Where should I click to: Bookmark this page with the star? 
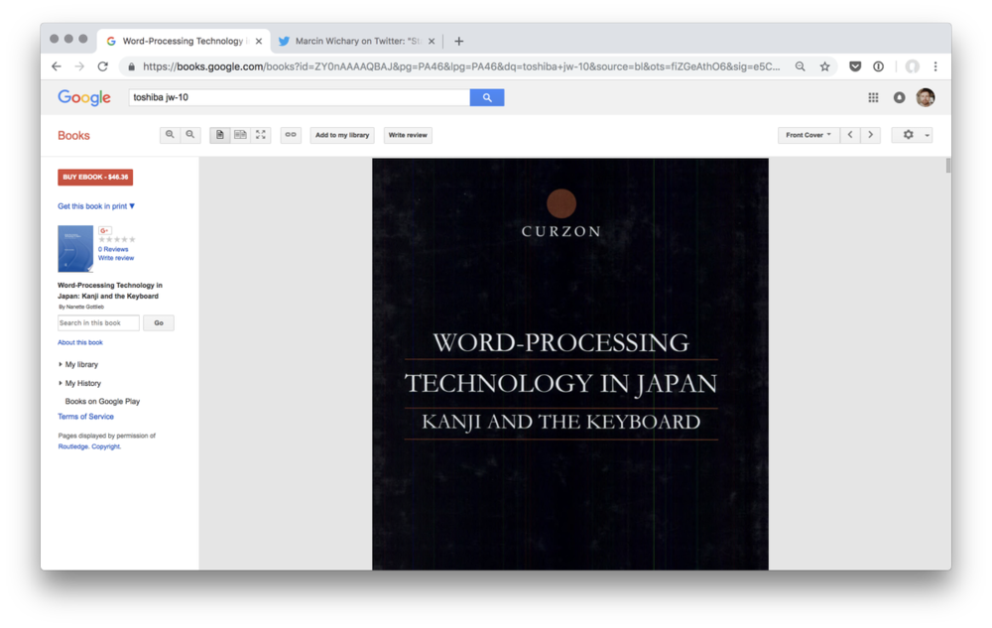(824, 66)
